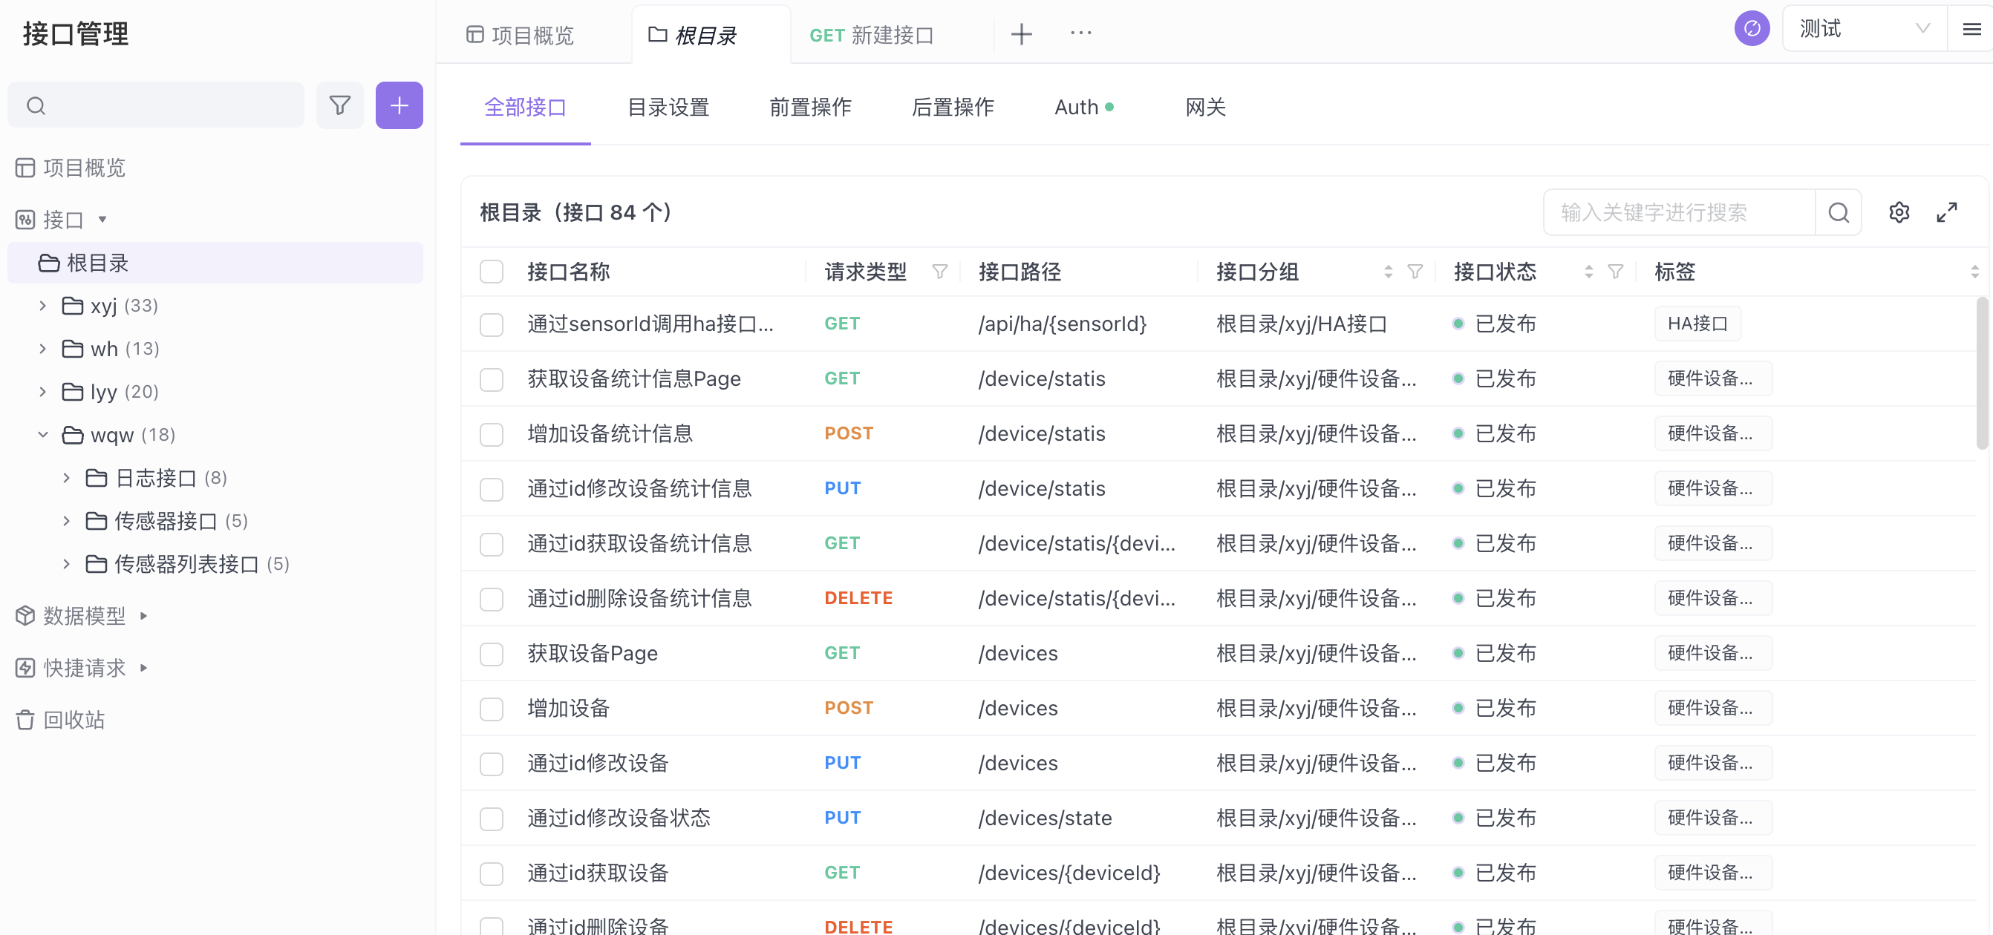Check the 增加设备统计信息 row checkbox

[492, 434]
